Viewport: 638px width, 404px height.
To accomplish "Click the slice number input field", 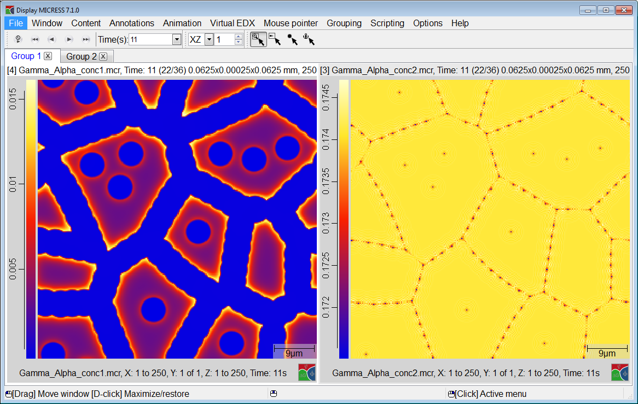I will click(x=224, y=39).
